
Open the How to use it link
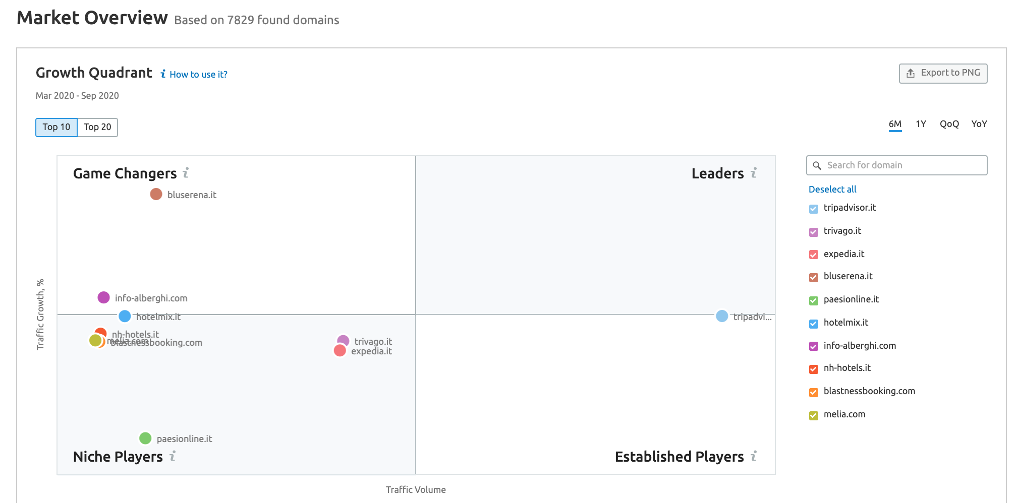198,75
